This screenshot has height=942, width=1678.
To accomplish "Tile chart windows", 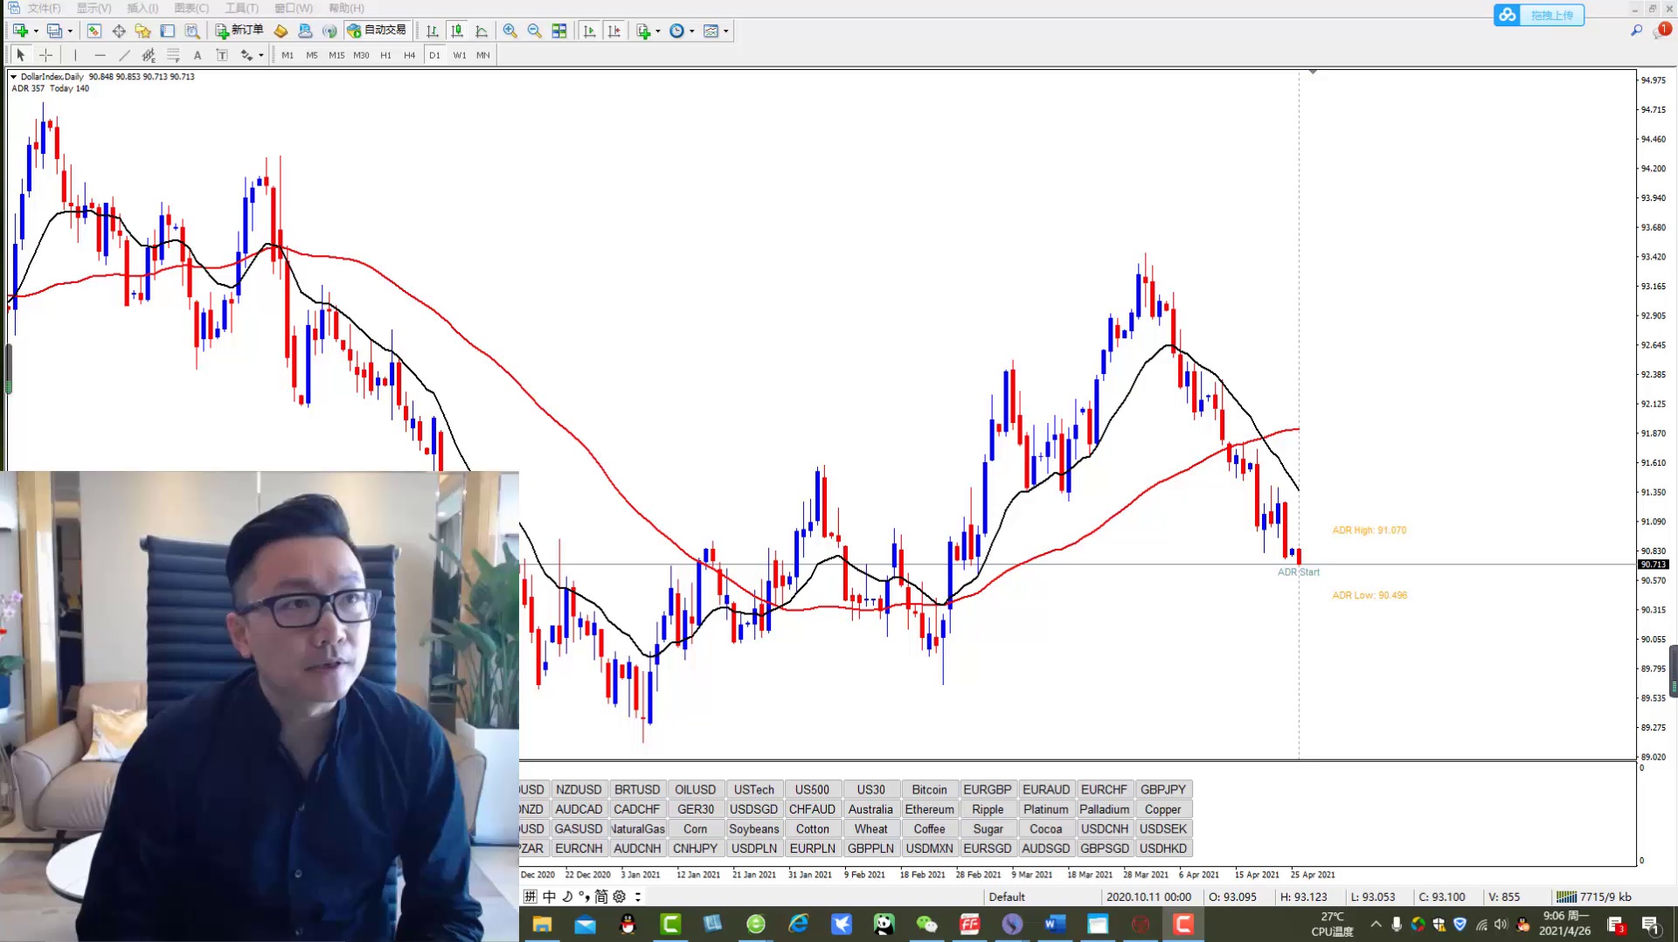I will [559, 31].
